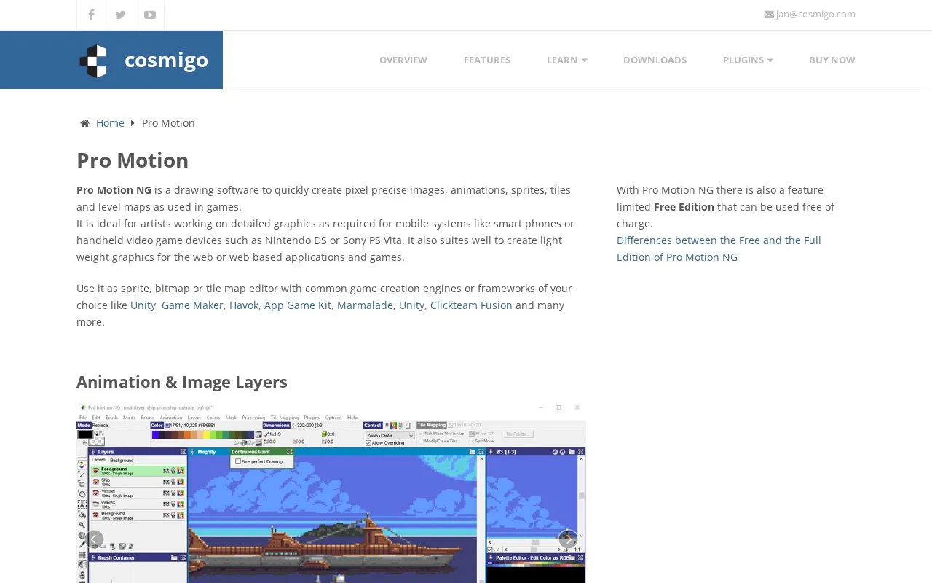The width and height of the screenshot is (932, 583).
Task: Follow the Unity link before Game Maker
Action: (x=143, y=305)
